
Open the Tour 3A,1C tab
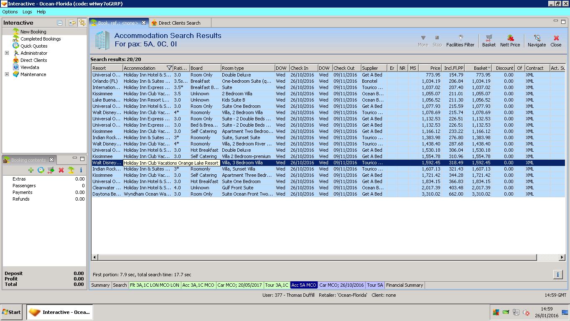(x=277, y=285)
